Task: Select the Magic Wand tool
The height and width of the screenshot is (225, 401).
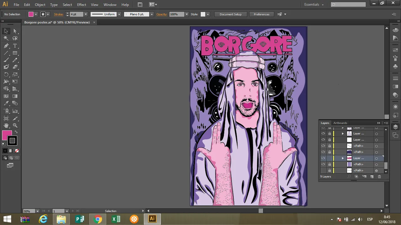Action: coord(6,38)
